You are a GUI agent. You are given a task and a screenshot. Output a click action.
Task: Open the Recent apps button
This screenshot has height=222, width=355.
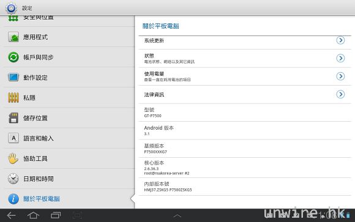[56, 215]
